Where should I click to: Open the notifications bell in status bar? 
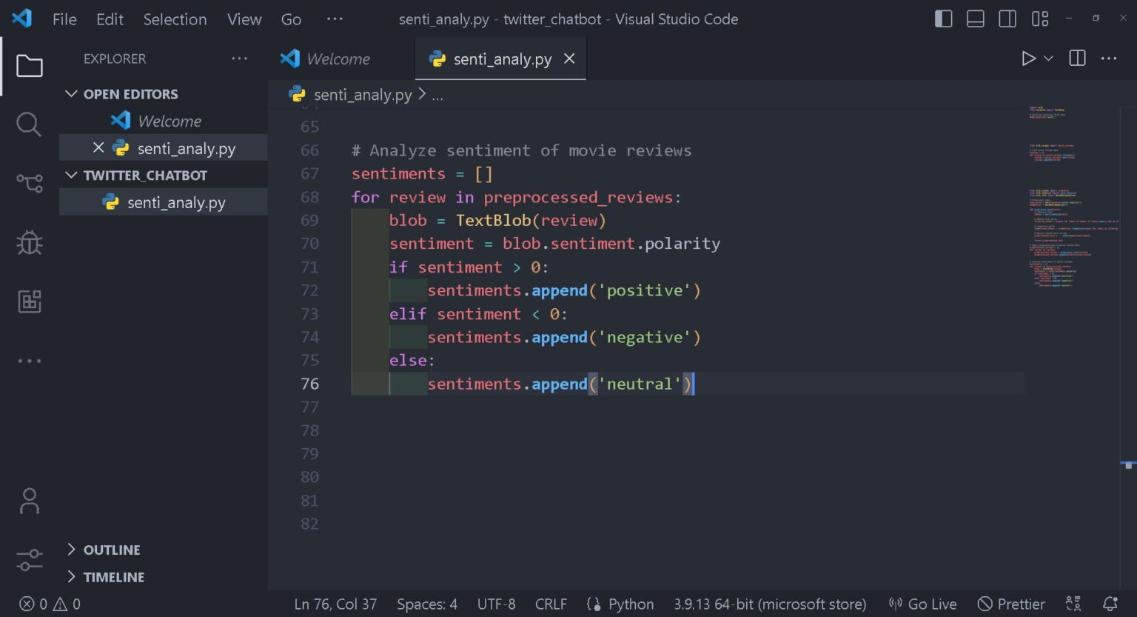pos(1110,604)
